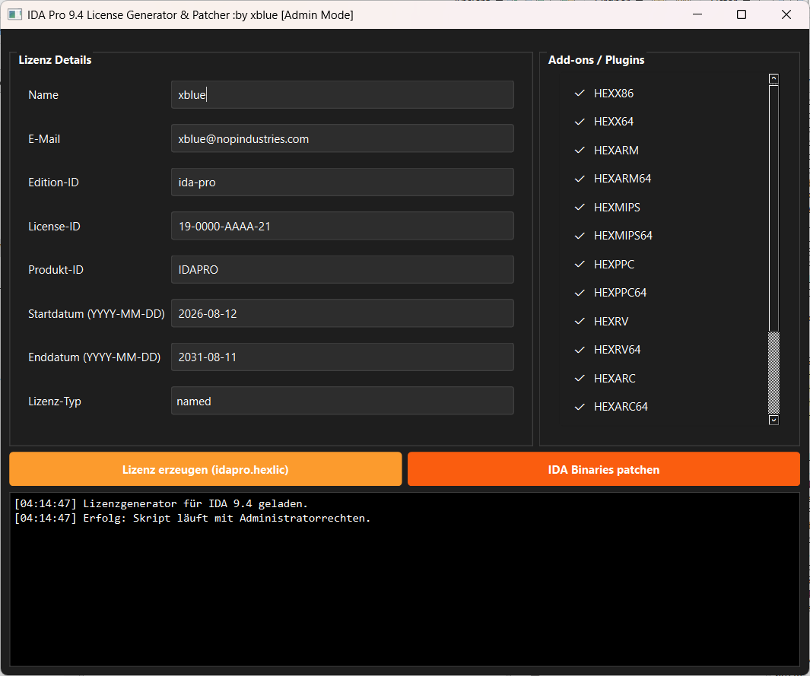
Task: Focus the E-Mail input field
Action: point(342,138)
